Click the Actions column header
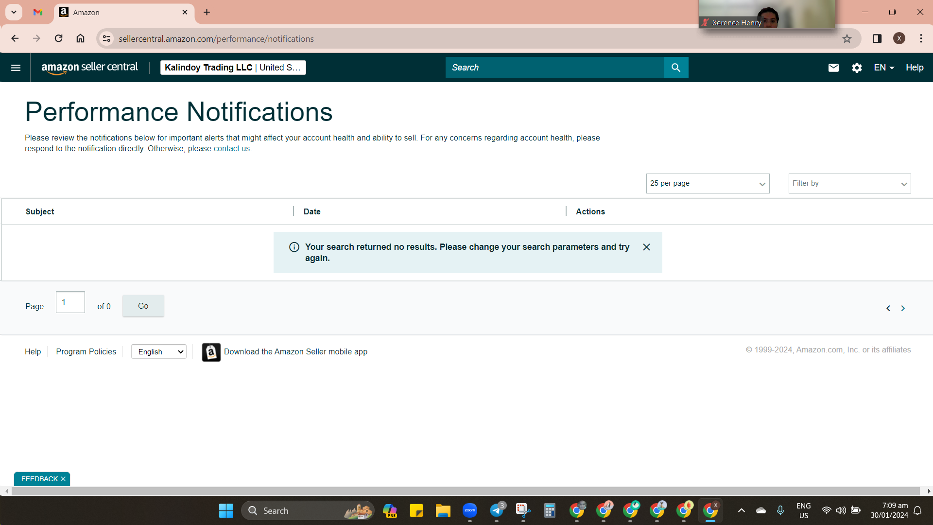Screen dimensions: 933x525 pos(590,211)
